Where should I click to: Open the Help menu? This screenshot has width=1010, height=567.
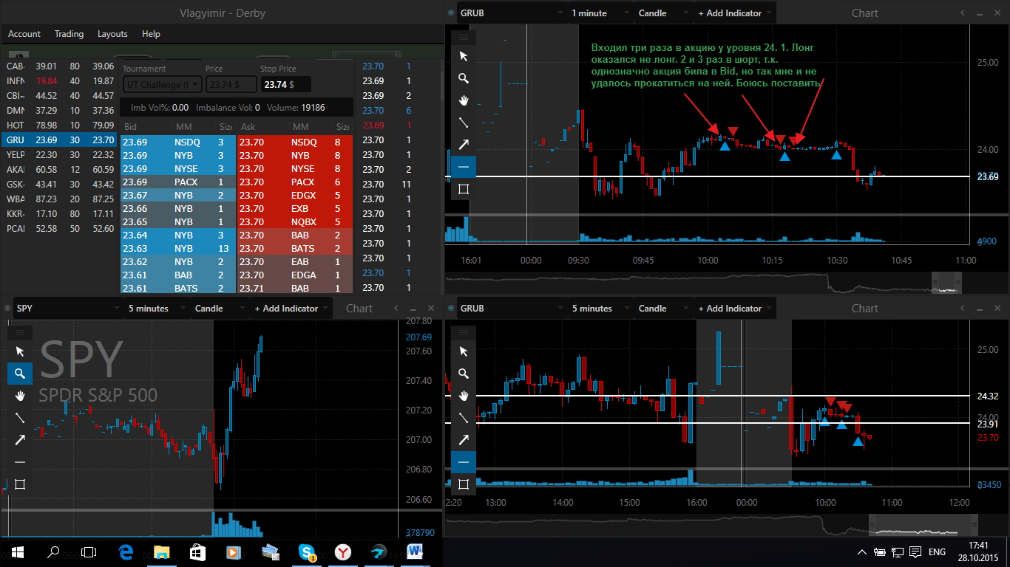point(151,34)
